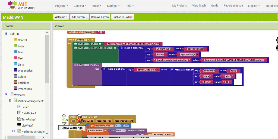Image resolution: width=278 pixels, height=139 pixels.
Task: Open the Build menu
Action: [x=97, y=6]
